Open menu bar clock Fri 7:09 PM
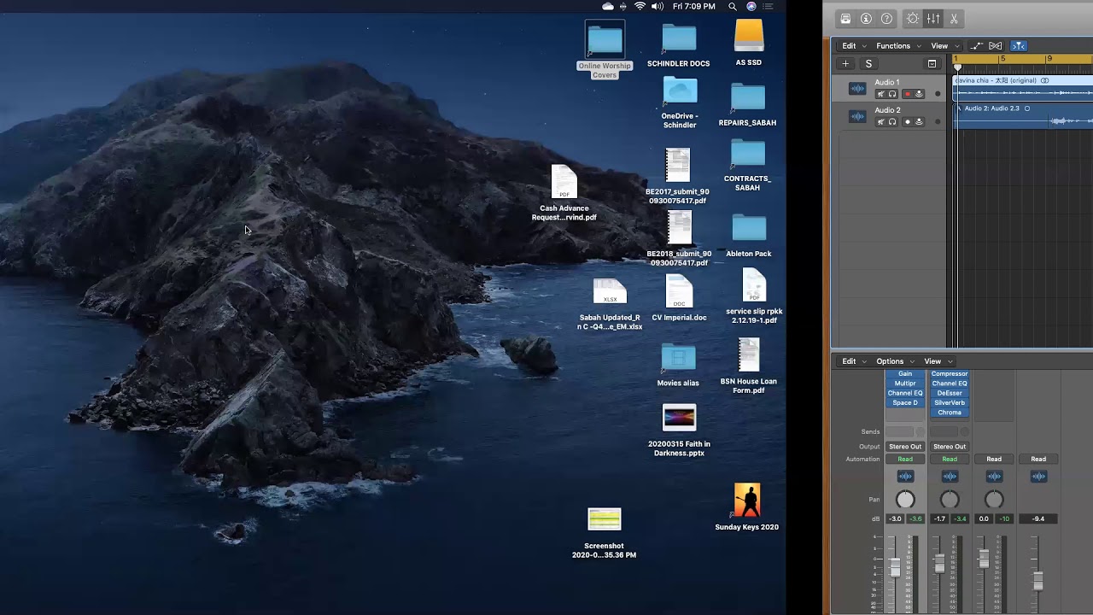Image resolution: width=1093 pixels, height=615 pixels. [693, 6]
